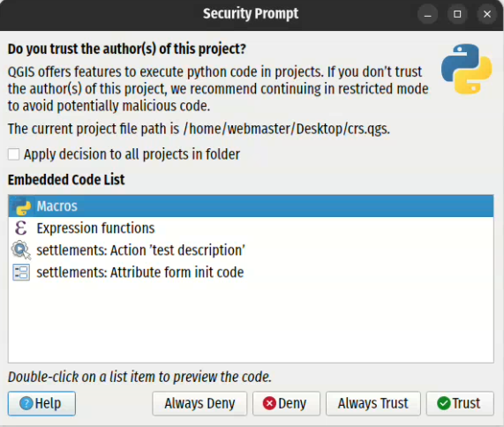504x427 pixels.
Task: Click the Embedded Code List heading
Action: click(x=66, y=180)
